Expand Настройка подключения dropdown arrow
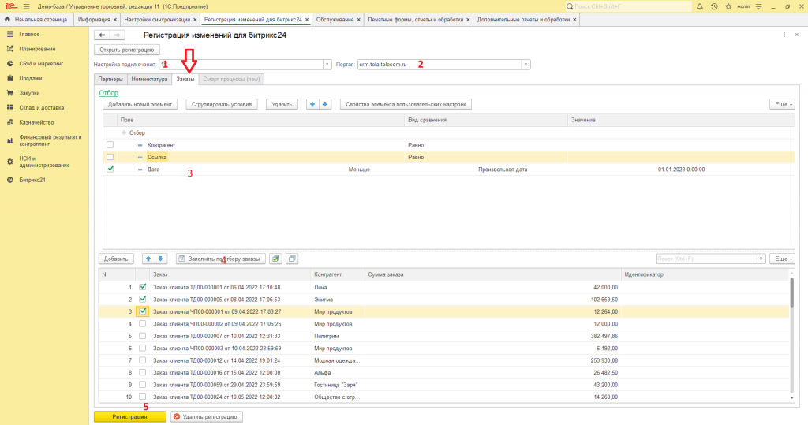 (x=327, y=65)
